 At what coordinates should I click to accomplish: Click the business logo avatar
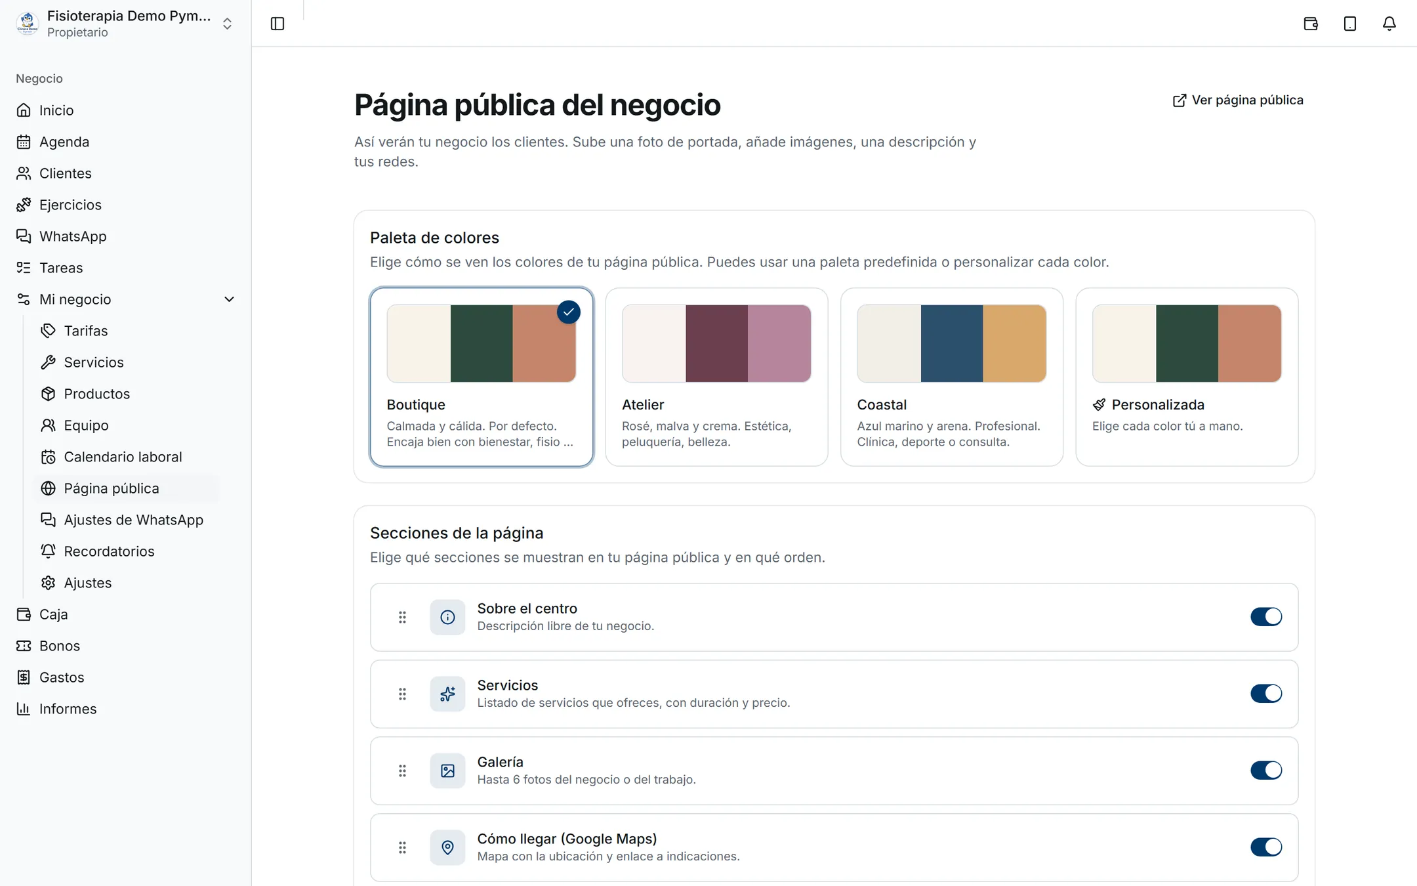(28, 24)
